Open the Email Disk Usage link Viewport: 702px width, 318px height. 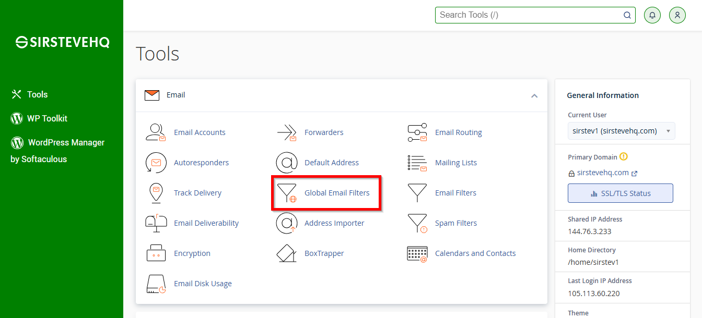click(x=203, y=284)
